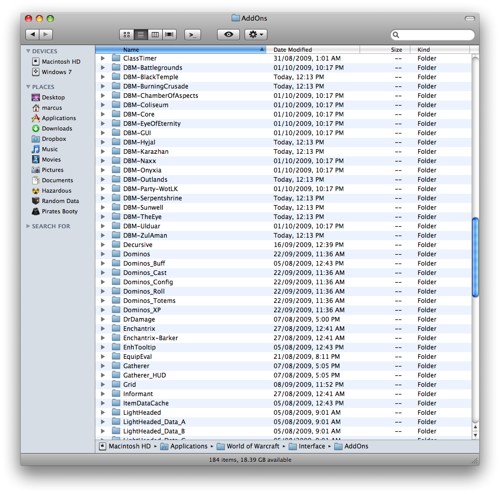500x494 pixels.
Task: Open the Action gear menu
Action: (256, 34)
